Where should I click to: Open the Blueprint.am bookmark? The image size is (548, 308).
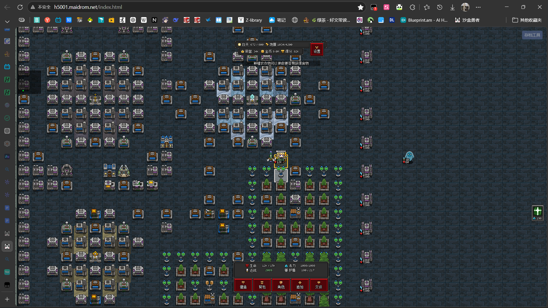(x=424, y=20)
